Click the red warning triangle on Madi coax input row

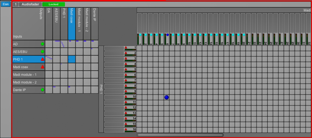(43, 67)
